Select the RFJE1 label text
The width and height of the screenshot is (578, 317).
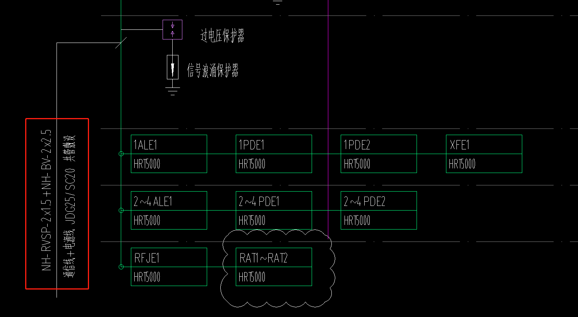(147, 258)
